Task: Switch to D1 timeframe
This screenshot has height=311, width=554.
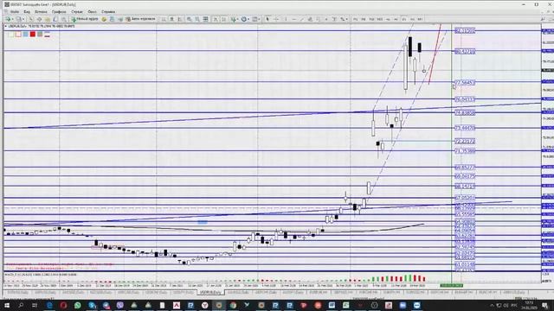Action: pyautogui.click(x=404, y=19)
